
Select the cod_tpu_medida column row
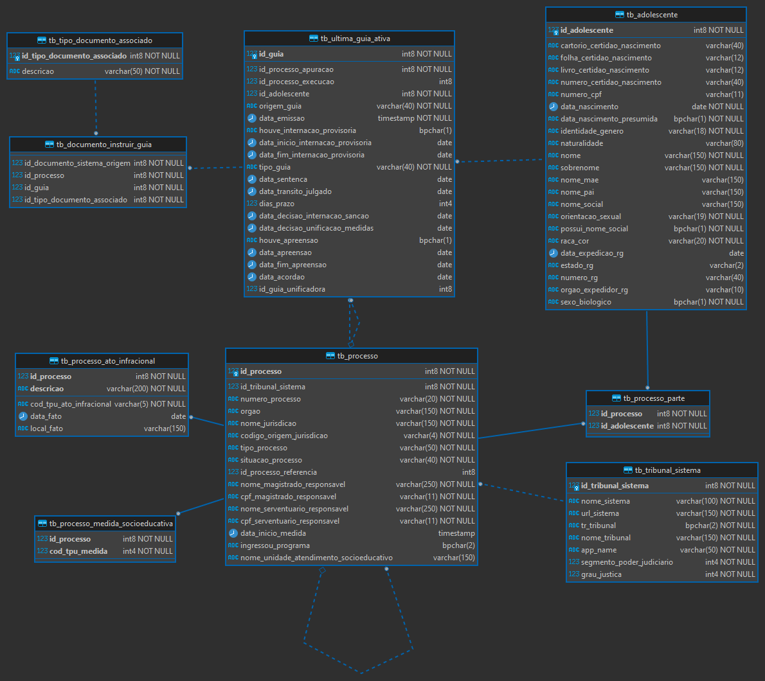click(78, 551)
